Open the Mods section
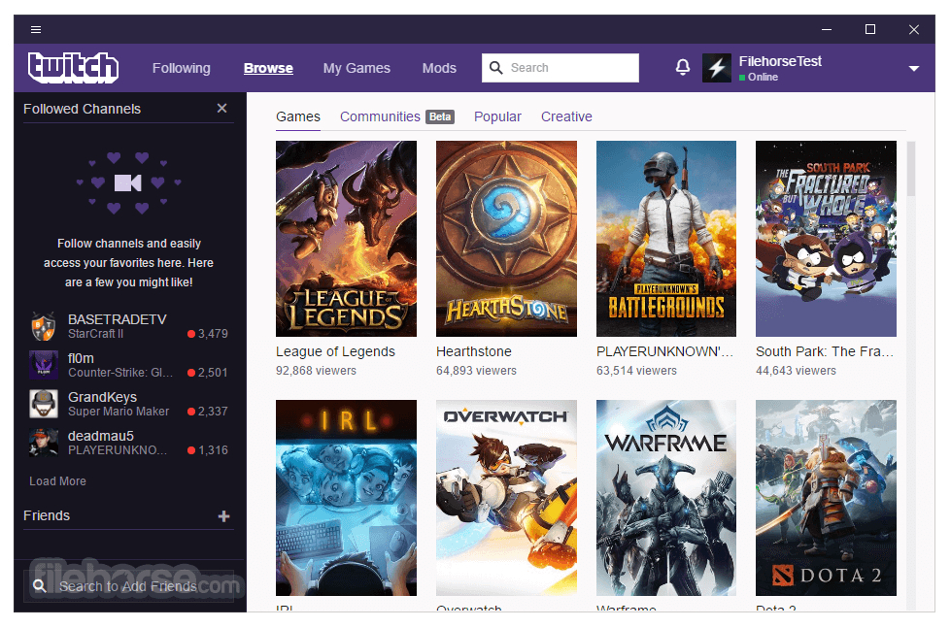This screenshot has width=951, height=628. point(439,68)
